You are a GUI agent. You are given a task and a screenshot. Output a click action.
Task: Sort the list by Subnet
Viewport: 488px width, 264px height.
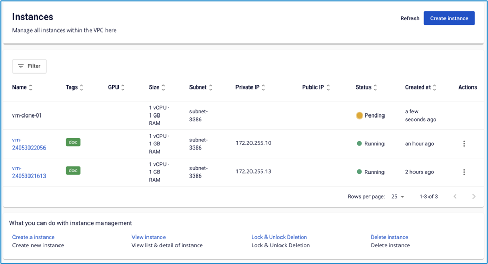pyautogui.click(x=211, y=87)
